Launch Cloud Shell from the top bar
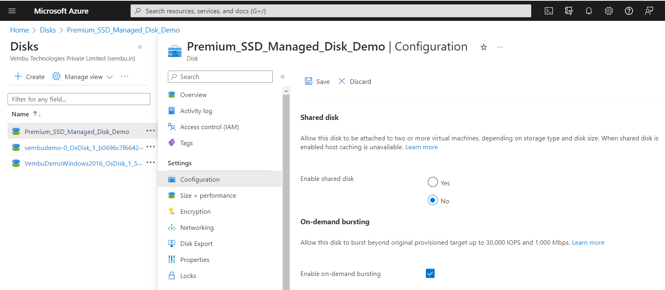665x290 pixels. (x=549, y=11)
